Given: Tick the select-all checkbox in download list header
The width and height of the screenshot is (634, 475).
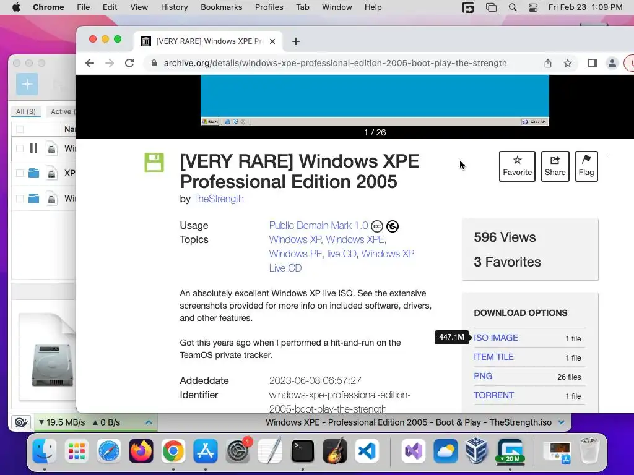Looking at the screenshot, I should click(x=20, y=129).
